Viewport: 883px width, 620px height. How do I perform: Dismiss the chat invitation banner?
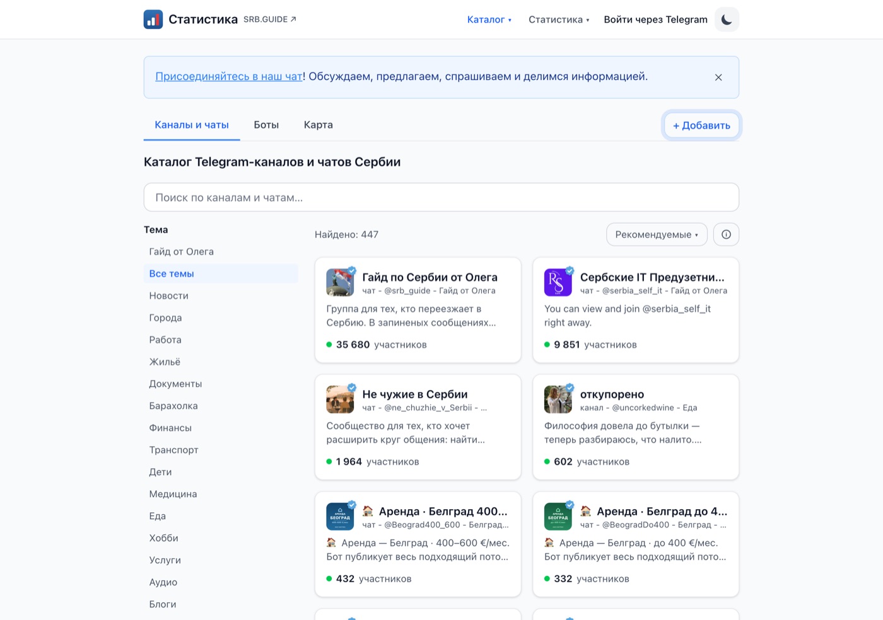tap(718, 77)
